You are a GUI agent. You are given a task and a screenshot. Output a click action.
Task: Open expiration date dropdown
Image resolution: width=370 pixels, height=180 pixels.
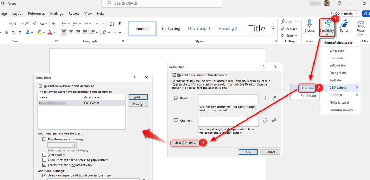[x=74, y=145]
